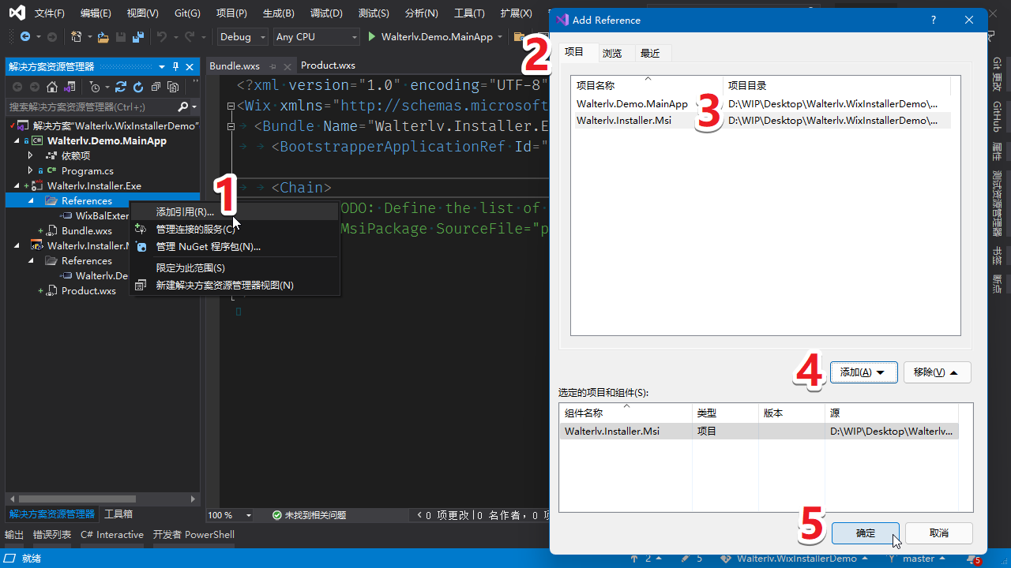Viewport: 1011px width, 568px height.
Task: Choose 添加引用(R)... from context menu
Action: point(235,211)
